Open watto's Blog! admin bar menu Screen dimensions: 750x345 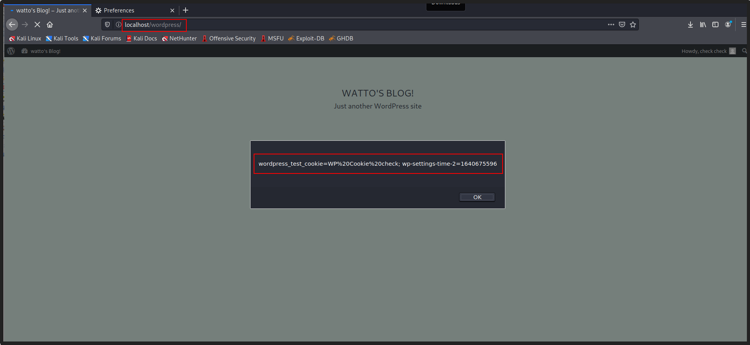(x=41, y=51)
